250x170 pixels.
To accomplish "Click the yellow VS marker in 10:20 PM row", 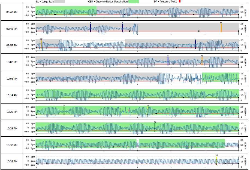I will coord(148,108).
